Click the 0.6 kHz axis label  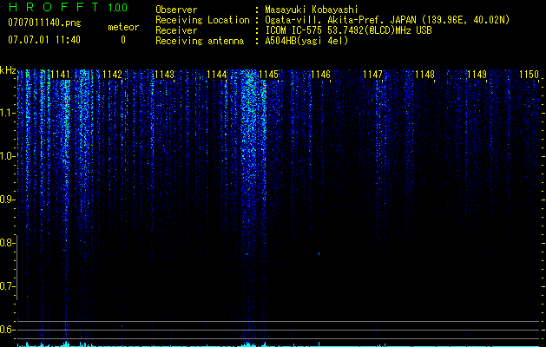(x=7, y=330)
